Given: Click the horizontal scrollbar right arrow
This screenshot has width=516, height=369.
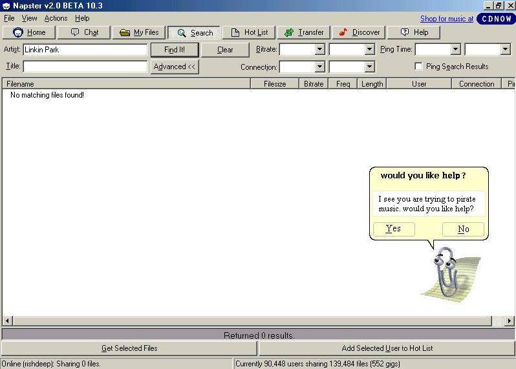Looking at the screenshot, I should coord(510,321).
